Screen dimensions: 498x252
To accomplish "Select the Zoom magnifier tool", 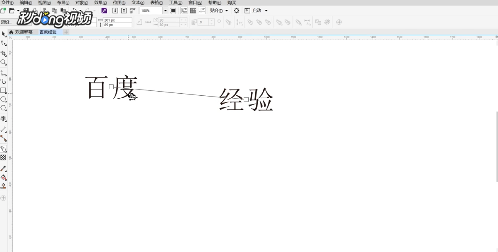I will click(3, 62).
